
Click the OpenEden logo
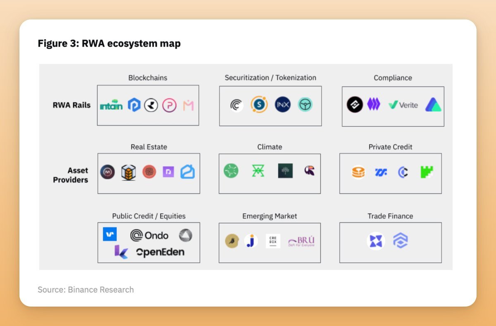[160, 252]
